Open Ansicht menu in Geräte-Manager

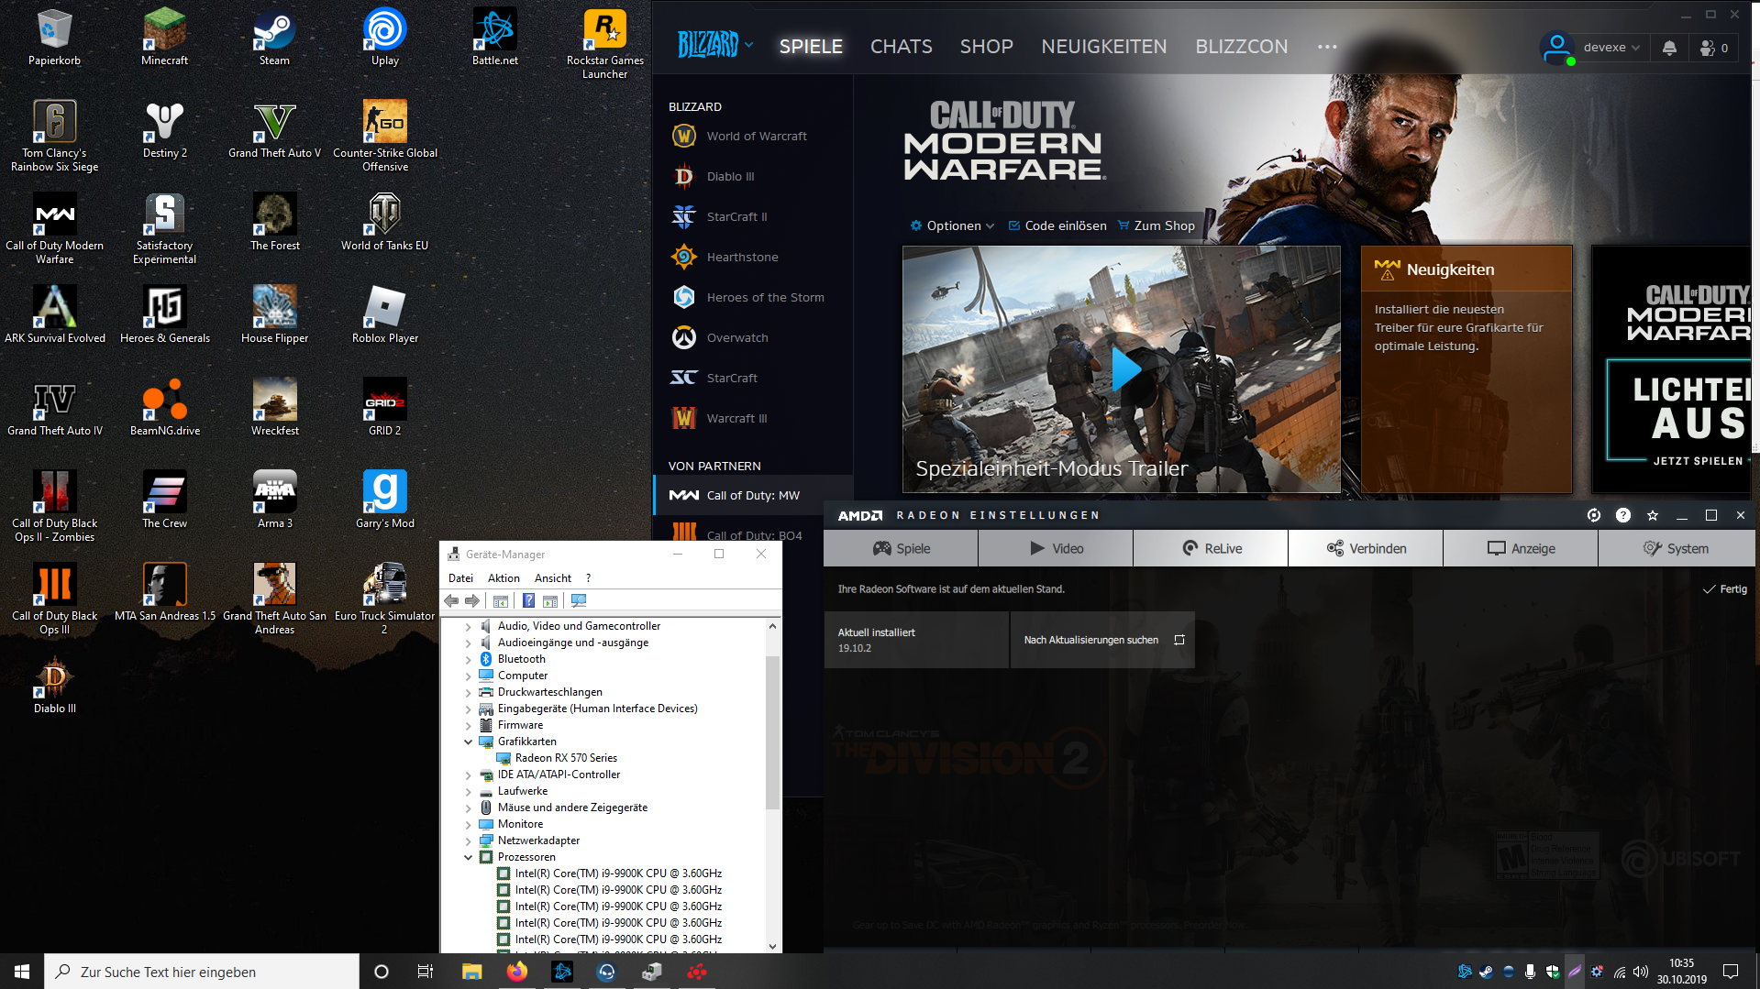[x=553, y=578]
